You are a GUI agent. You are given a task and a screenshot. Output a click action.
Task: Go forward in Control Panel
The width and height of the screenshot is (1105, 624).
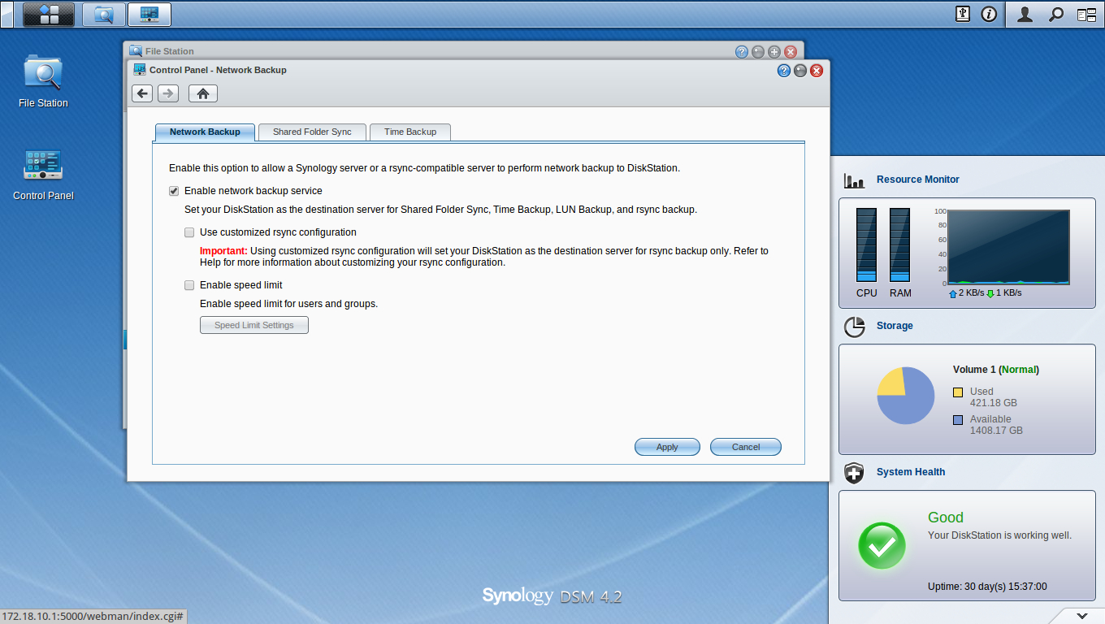coord(168,93)
